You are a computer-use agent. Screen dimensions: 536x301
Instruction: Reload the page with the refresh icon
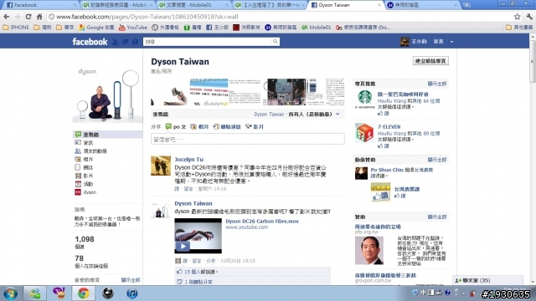tap(28, 17)
